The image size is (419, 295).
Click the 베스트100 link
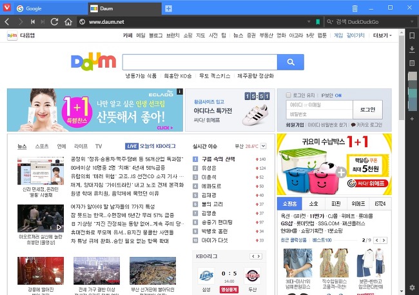pos(322,240)
